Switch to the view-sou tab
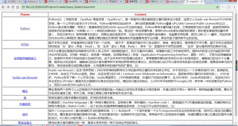 [x=174, y=1]
